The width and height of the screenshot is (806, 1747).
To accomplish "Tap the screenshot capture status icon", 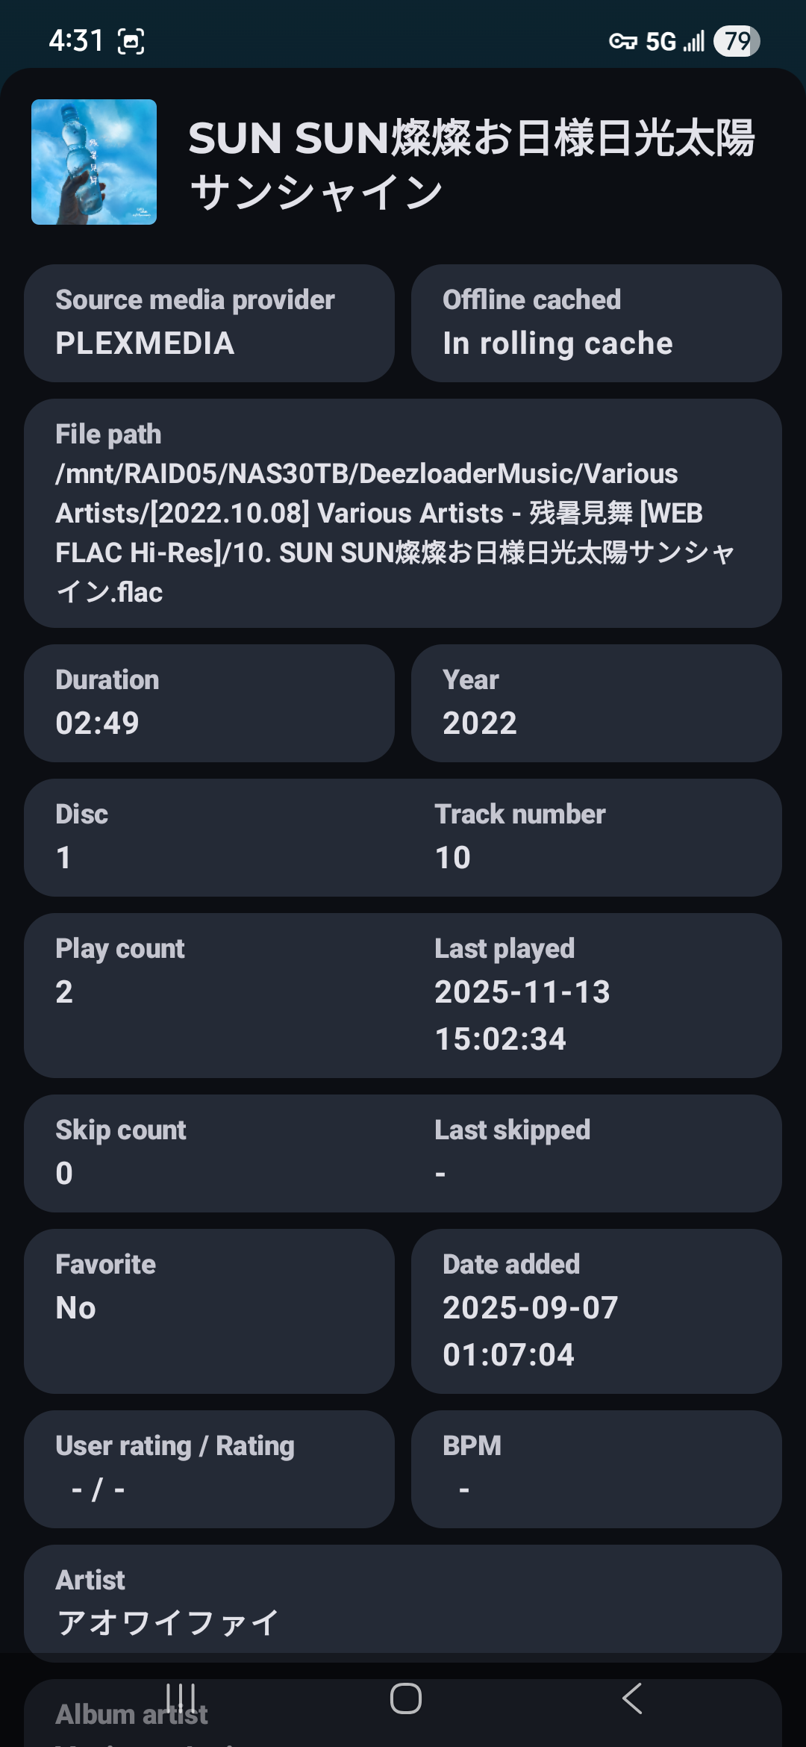I will click(131, 41).
